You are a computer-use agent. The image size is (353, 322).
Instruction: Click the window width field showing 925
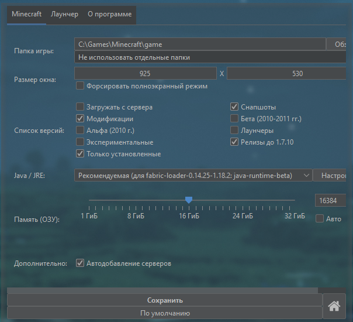146,73
